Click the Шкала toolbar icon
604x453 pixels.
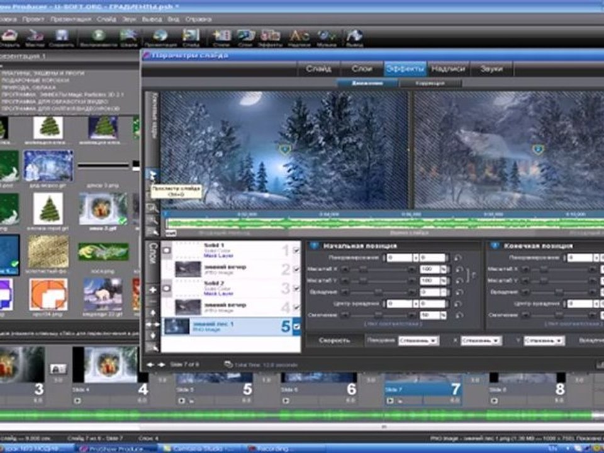tap(128, 38)
